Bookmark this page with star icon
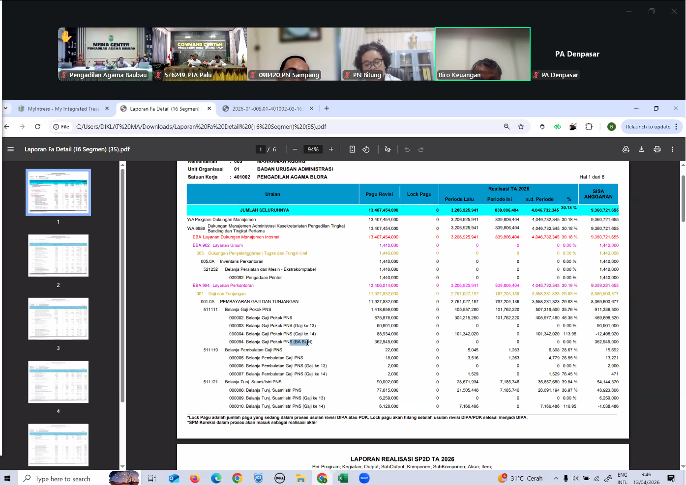This screenshot has width=686, height=485. [521, 127]
